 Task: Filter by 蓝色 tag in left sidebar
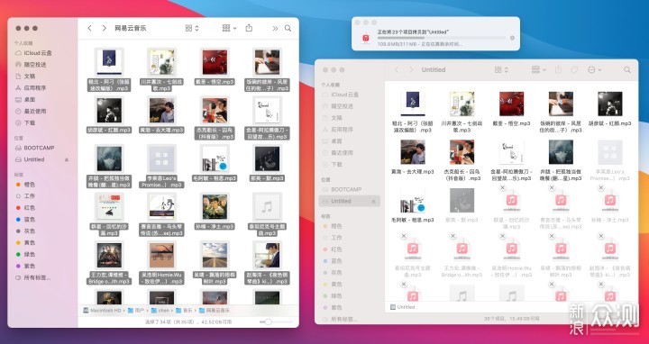tap(25, 219)
